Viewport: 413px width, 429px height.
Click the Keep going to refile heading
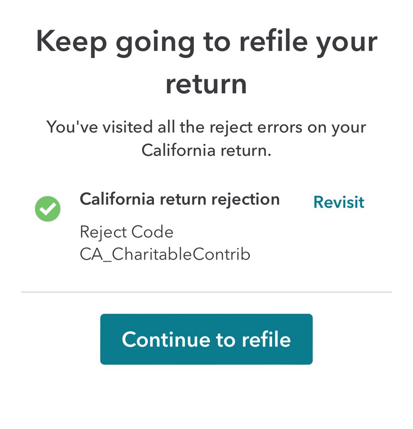(206, 42)
